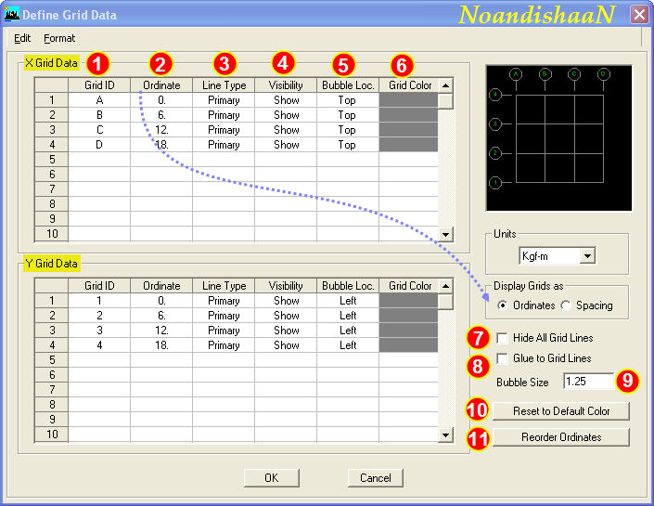This screenshot has width=654, height=506.
Task: Open the Edit menu
Action: (22, 38)
